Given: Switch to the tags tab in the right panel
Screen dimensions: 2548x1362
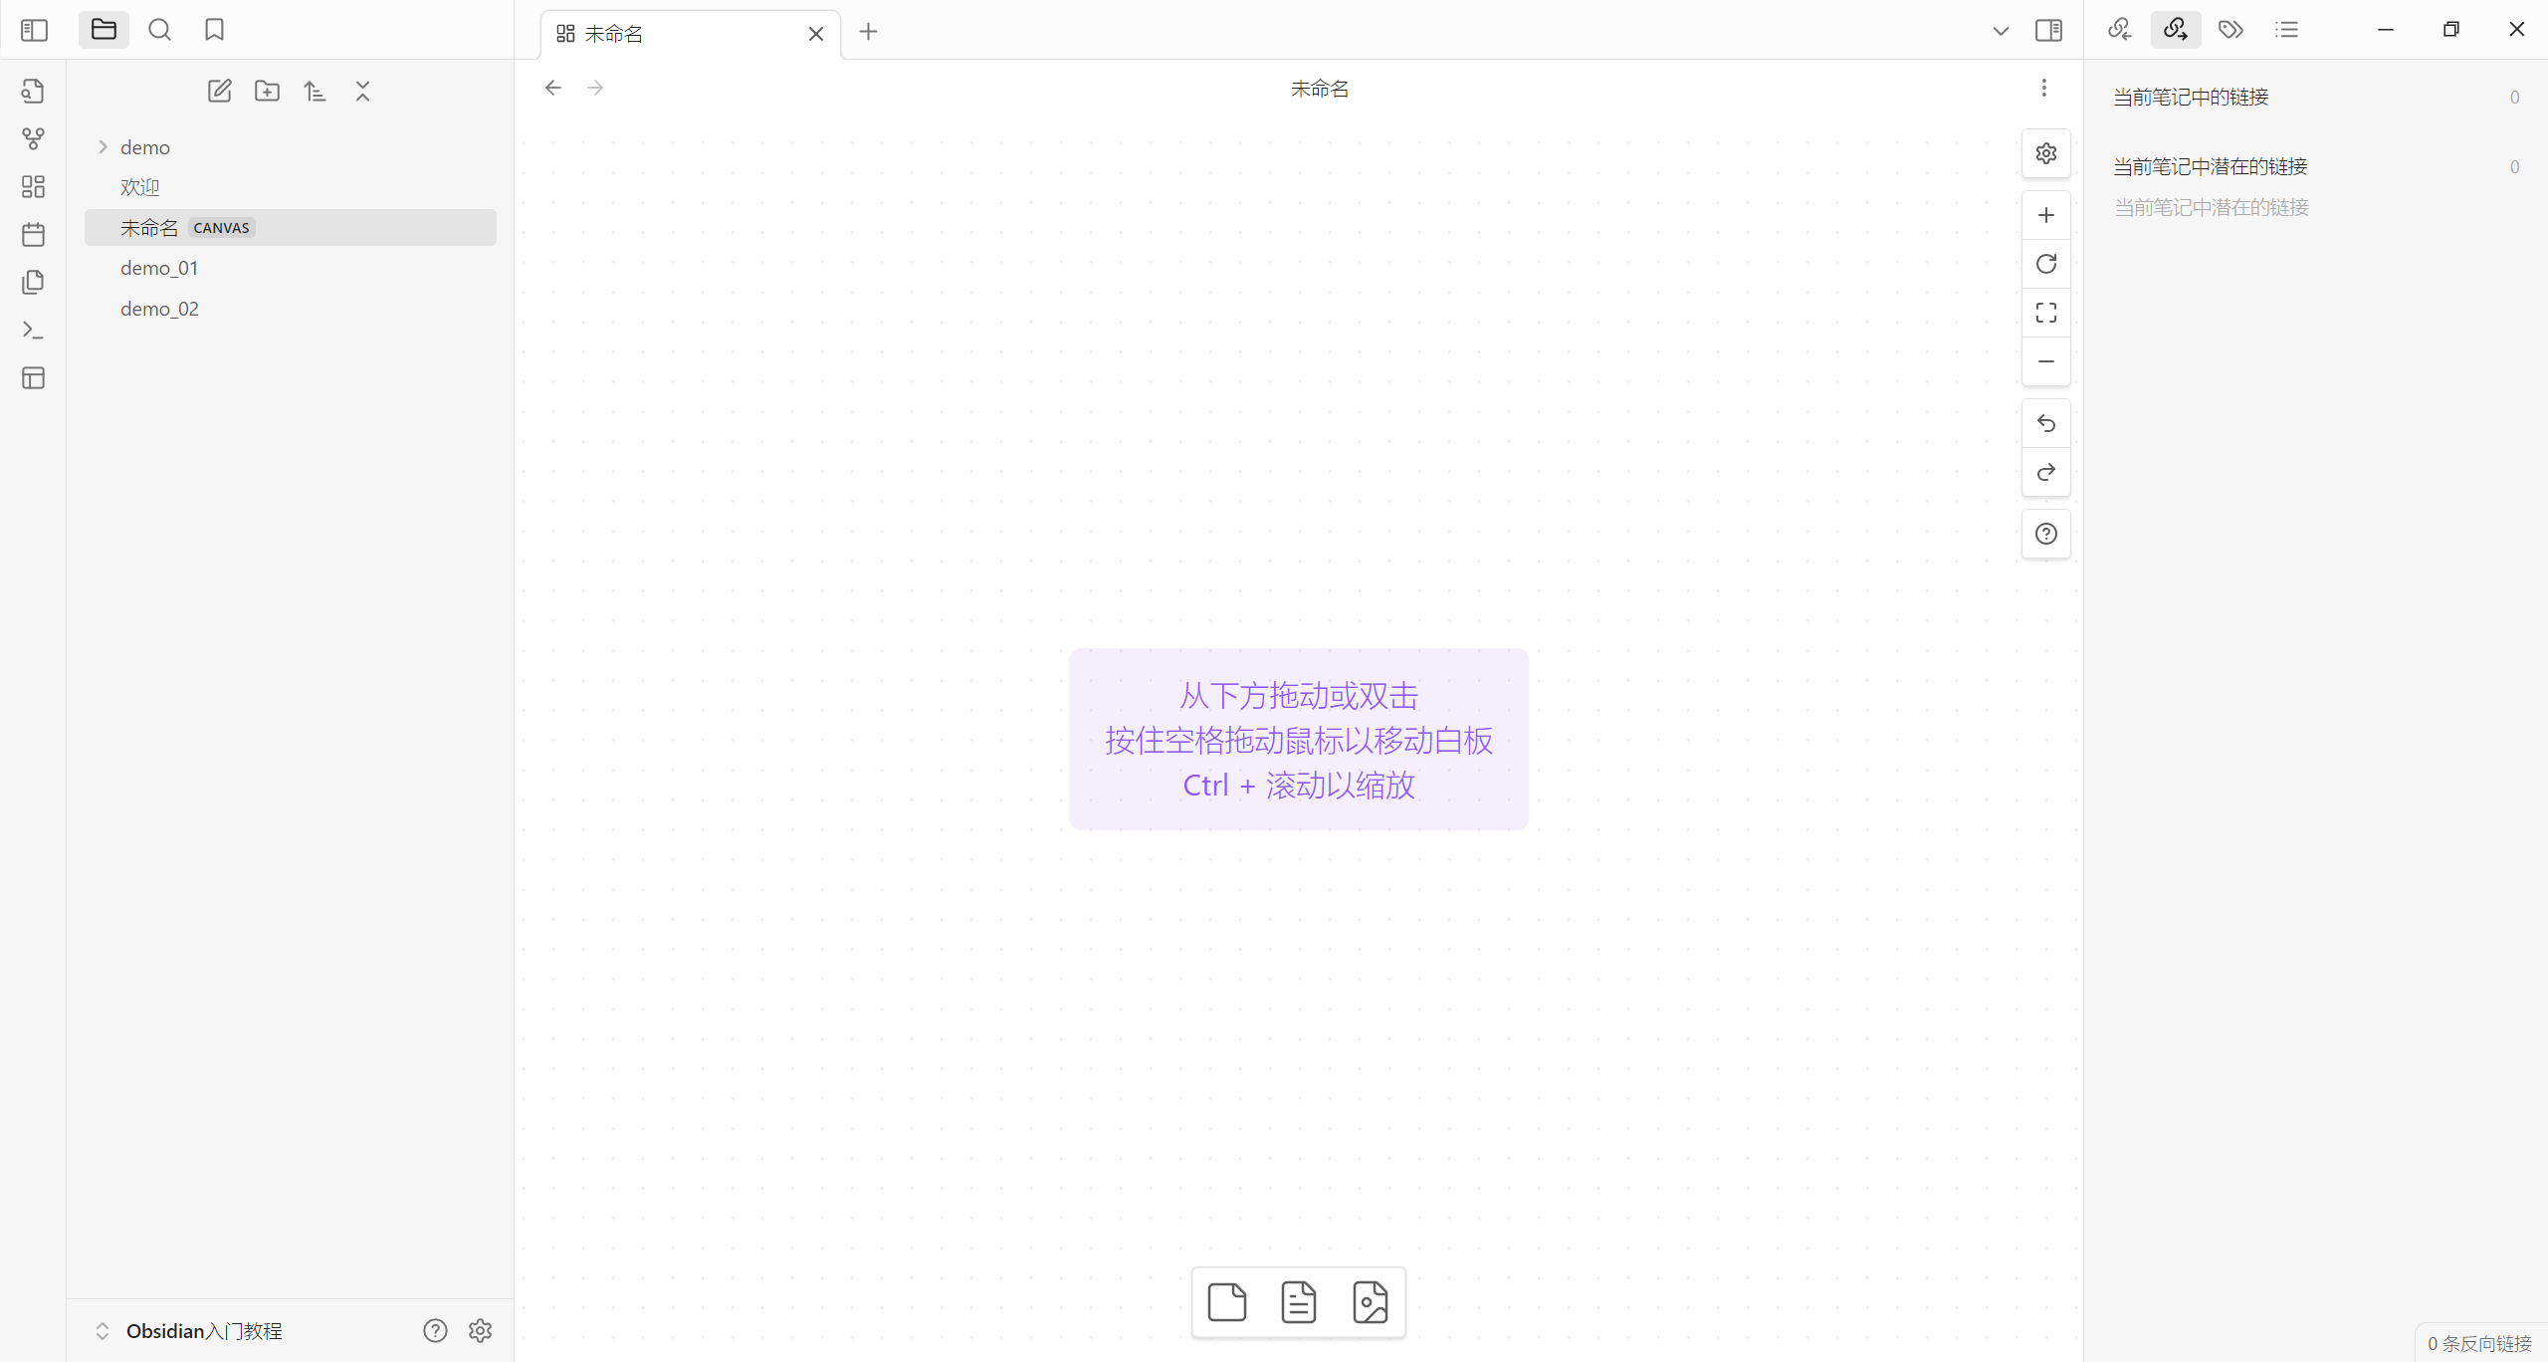Looking at the screenshot, I should tap(2230, 30).
